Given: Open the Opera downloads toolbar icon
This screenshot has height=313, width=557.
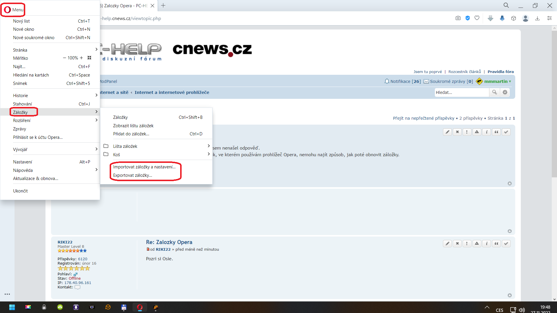Looking at the screenshot, I should pos(537,18).
